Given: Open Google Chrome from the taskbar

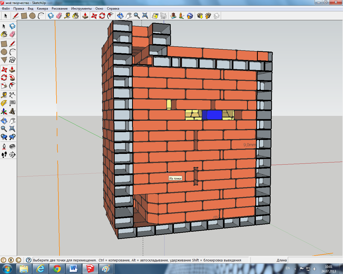Looking at the screenshot, I should click(57, 269).
